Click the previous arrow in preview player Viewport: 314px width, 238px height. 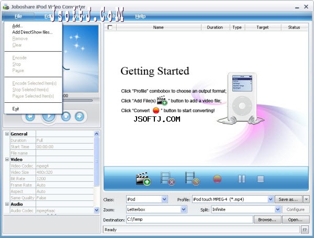(30, 116)
